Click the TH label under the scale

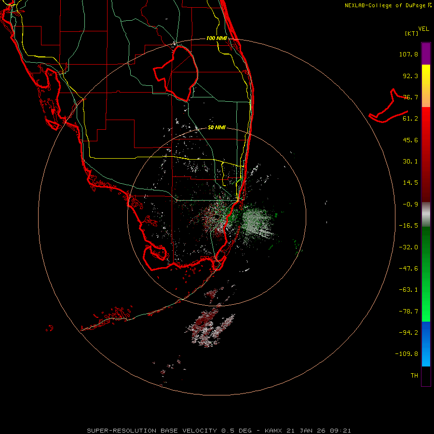click(414, 376)
